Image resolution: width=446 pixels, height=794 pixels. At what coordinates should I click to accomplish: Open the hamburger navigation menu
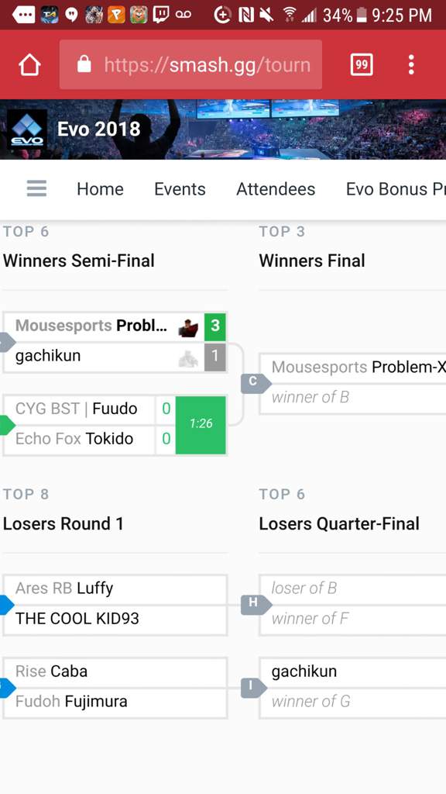click(x=36, y=188)
